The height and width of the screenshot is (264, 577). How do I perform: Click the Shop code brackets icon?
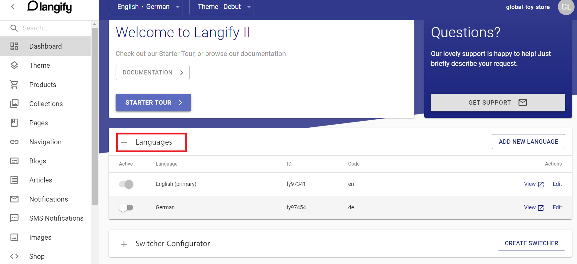[14, 256]
